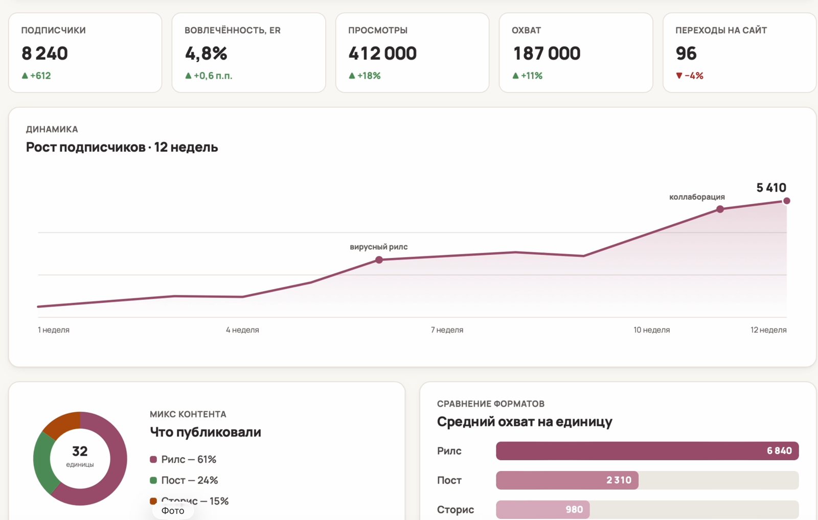Click the Рост подписчиков · 12 недель heading
This screenshot has width=818, height=520.
tap(122, 147)
